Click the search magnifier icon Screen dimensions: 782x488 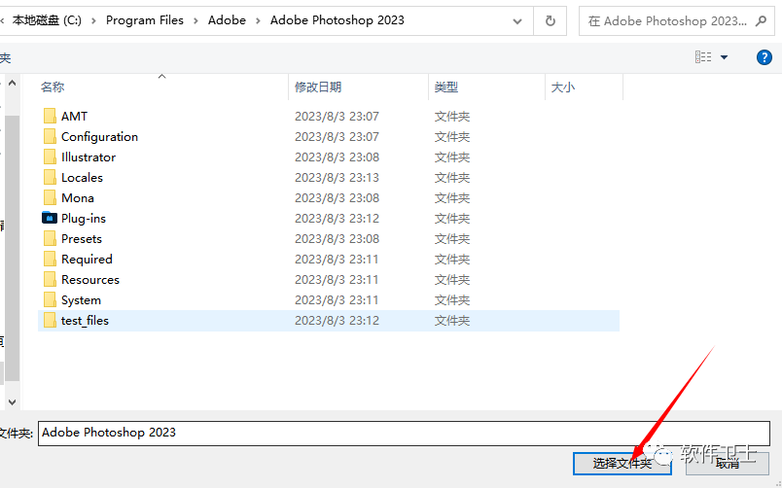[x=761, y=21]
